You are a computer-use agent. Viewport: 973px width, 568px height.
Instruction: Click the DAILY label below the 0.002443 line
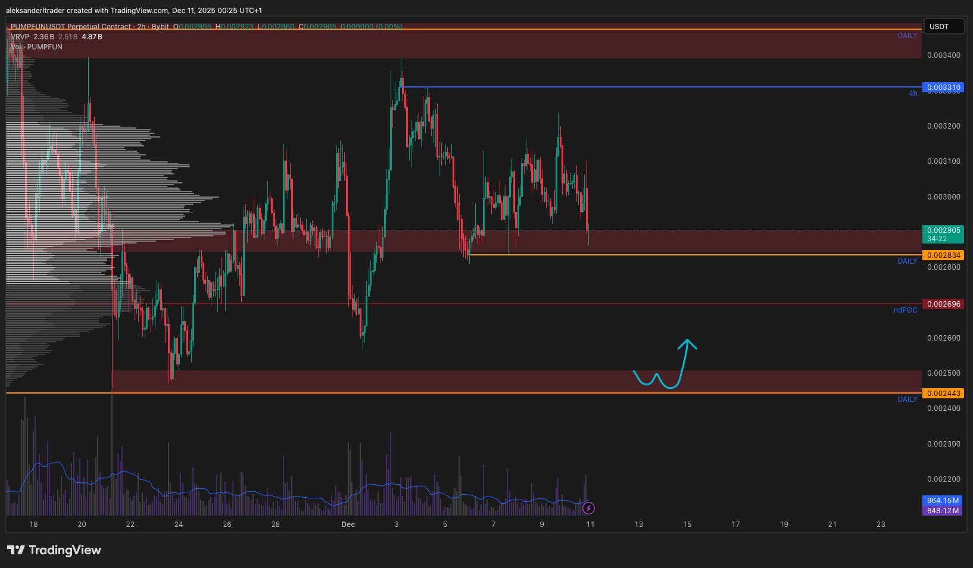[x=907, y=400]
